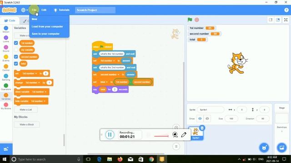
Task: Hide the sprite with crossed eye toggle
Action: (x=207, y=119)
